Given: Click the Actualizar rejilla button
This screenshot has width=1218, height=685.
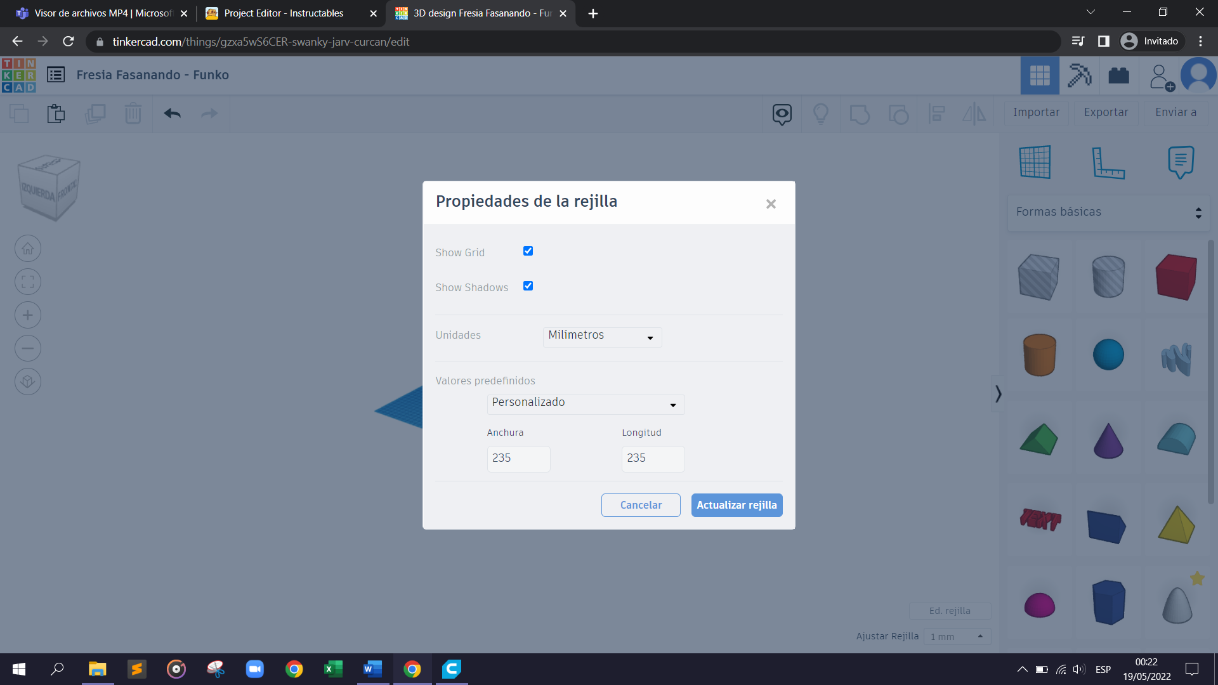Looking at the screenshot, I should tap(737, 505).
